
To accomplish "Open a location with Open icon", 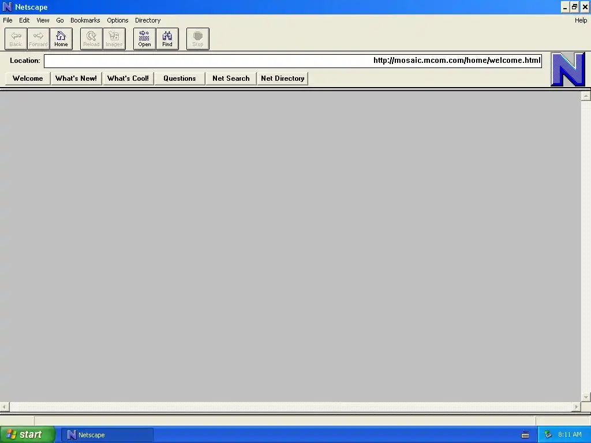I will [x=144, y=39].
